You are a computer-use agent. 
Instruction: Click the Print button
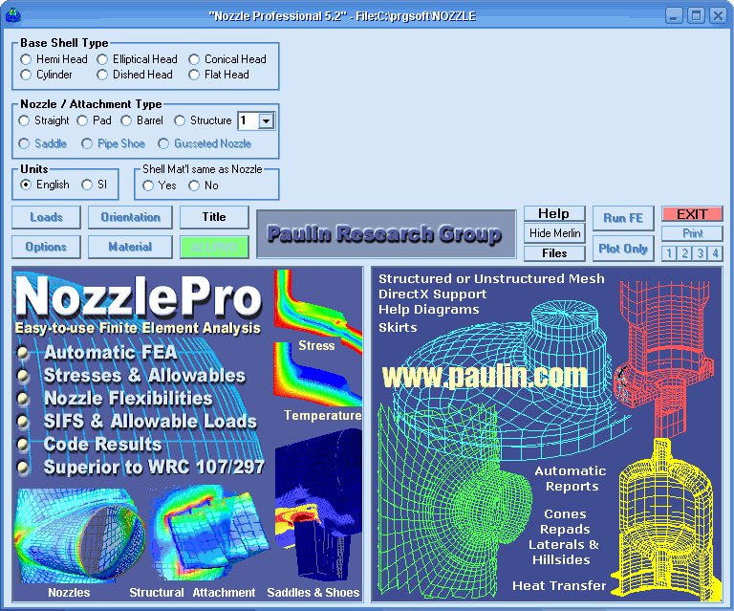click(692, 233)
